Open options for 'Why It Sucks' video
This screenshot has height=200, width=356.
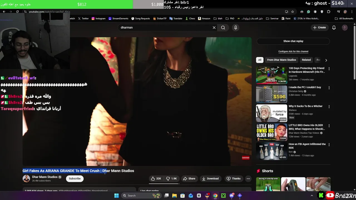click(x=329, y=107)
